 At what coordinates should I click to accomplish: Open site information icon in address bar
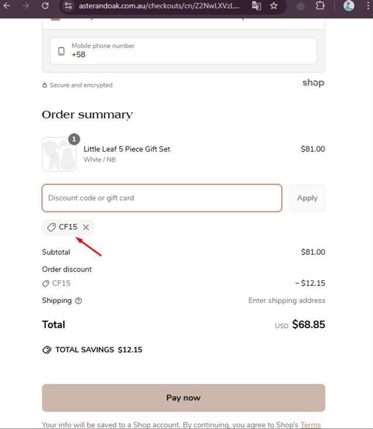tap(68, 6)
